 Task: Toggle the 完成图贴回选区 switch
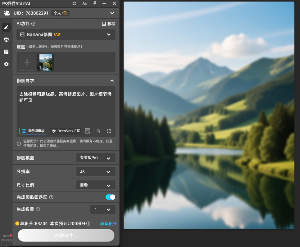(x=110, y=197)
